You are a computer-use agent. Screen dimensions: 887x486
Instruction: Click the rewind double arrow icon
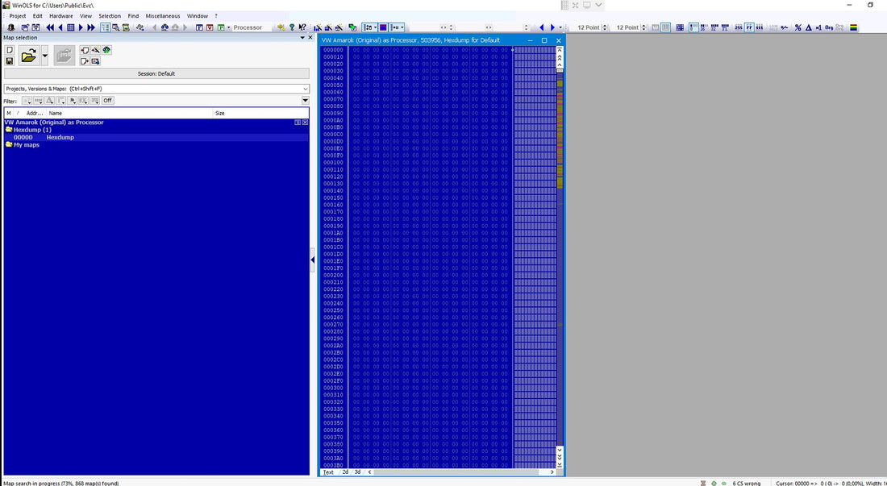[x=50, y=27]
